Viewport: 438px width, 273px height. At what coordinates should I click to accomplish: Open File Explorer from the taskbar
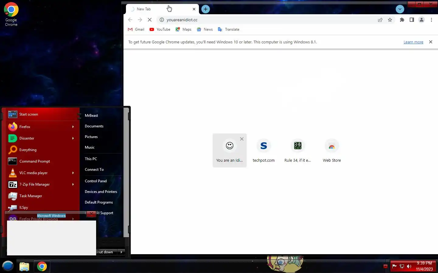point(24,266)
